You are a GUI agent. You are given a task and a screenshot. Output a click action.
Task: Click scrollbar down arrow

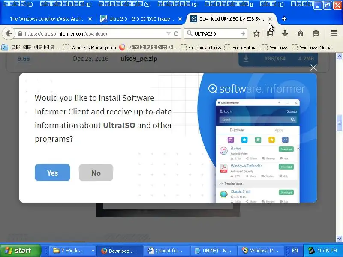click(x=339, y=239)
